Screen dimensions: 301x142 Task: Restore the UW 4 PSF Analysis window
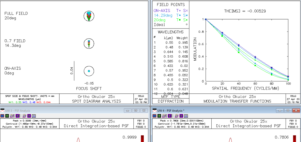[288, 110]
